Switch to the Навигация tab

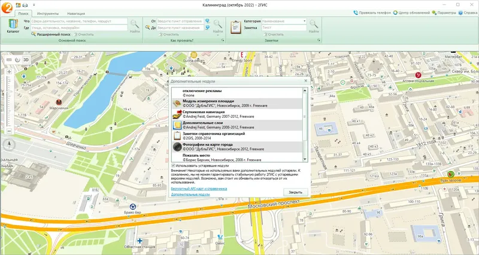pyautogui.click(x=76, y=13)
